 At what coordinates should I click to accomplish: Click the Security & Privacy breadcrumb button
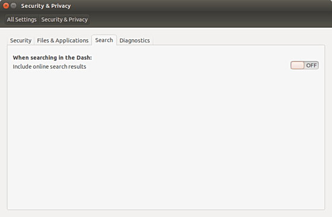pos(65,19)
